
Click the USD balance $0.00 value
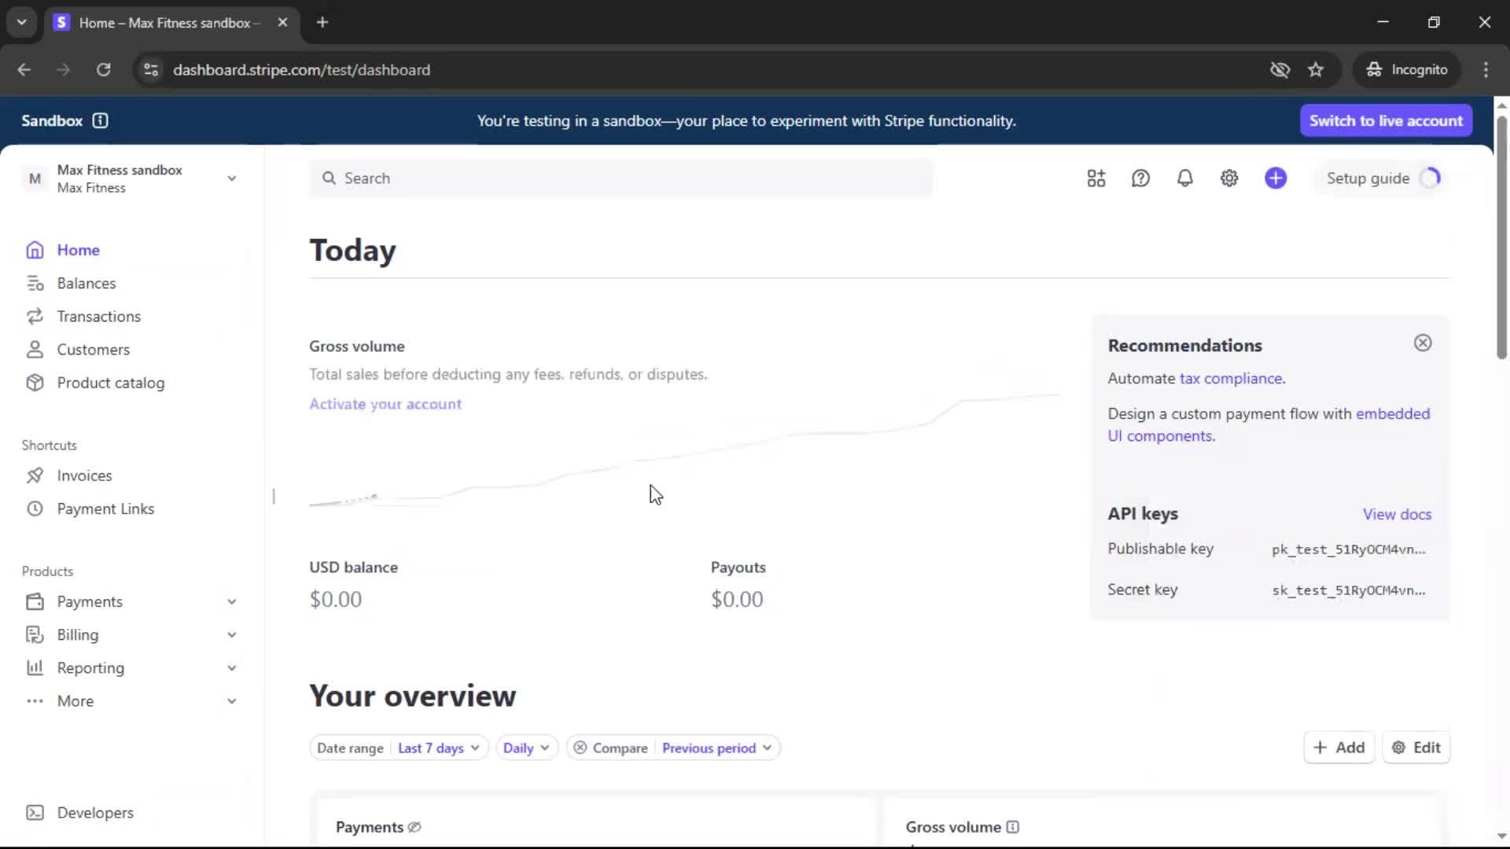[x=336, y=600]
